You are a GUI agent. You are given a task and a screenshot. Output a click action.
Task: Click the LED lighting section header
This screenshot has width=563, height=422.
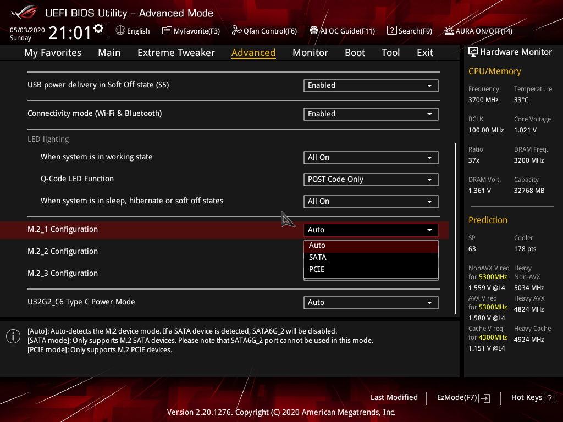click(48, 139)
